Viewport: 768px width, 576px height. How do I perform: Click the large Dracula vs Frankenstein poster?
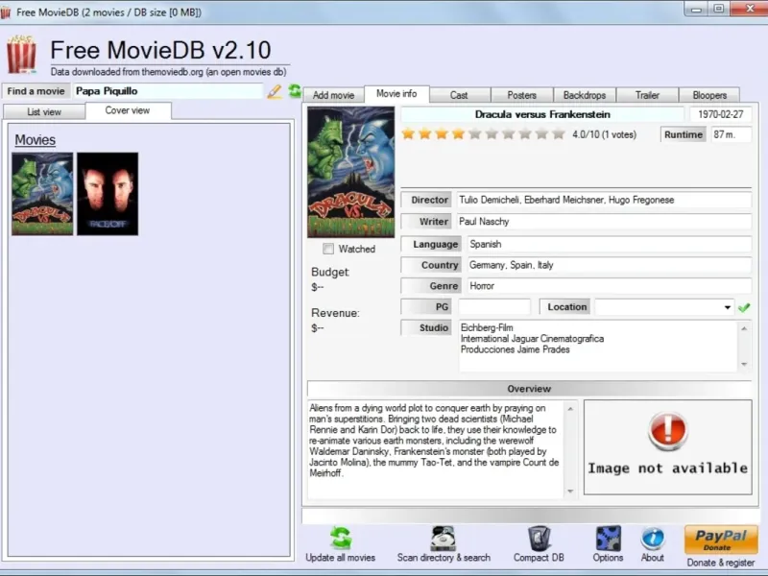click(350, 172)
